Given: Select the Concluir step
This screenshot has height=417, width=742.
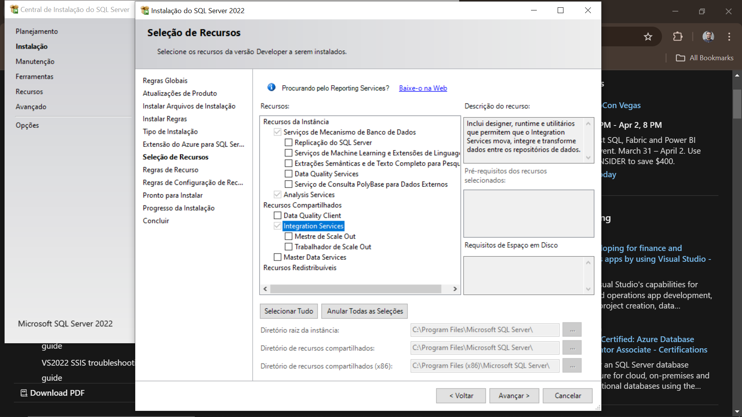Looking at the screenshot, I should point(156,221).
